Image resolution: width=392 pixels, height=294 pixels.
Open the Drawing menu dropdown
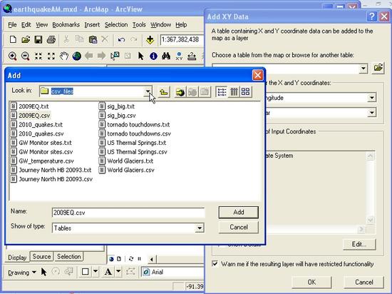point(22,272)
